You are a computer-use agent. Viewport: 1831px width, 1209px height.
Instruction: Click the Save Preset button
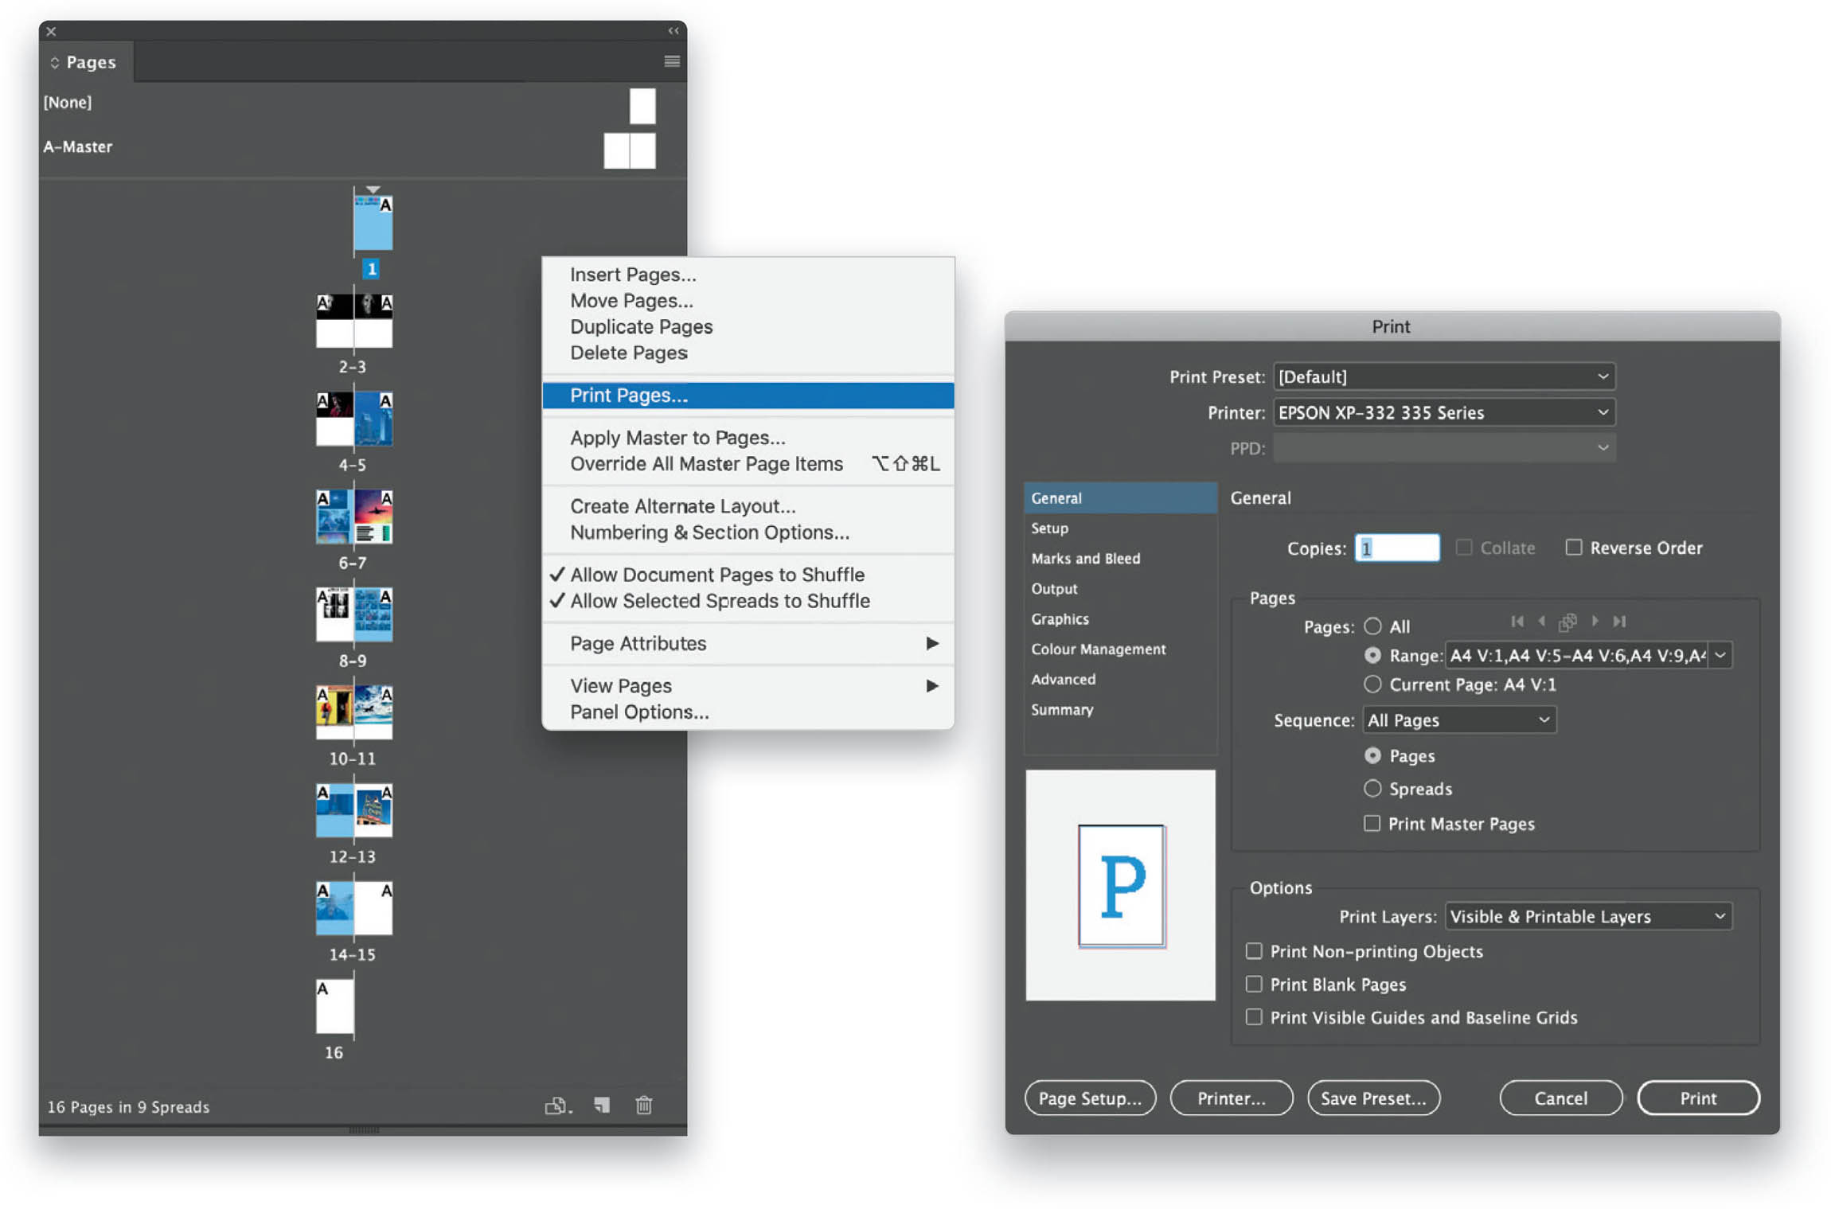(x=1373, y=1098)
